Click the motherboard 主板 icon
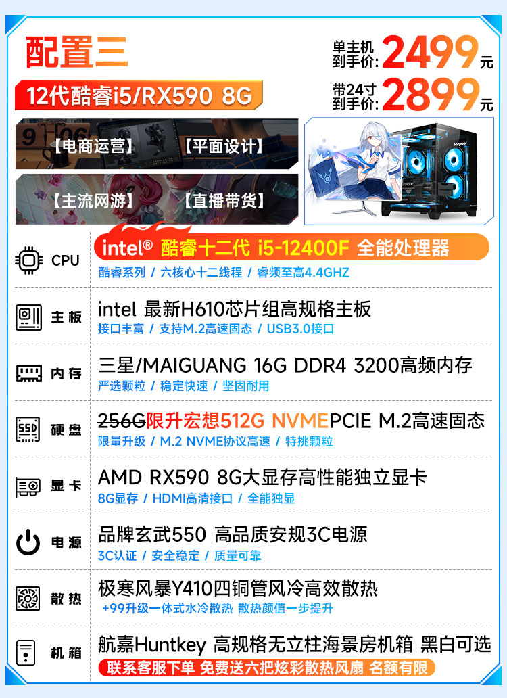 (x=29, y=317)
